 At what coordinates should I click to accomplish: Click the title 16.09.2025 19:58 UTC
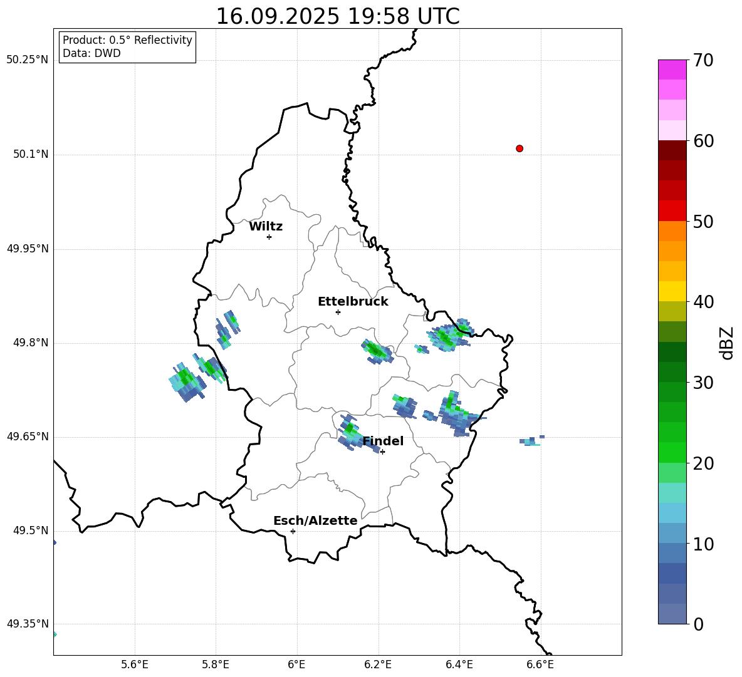[338, 16]
